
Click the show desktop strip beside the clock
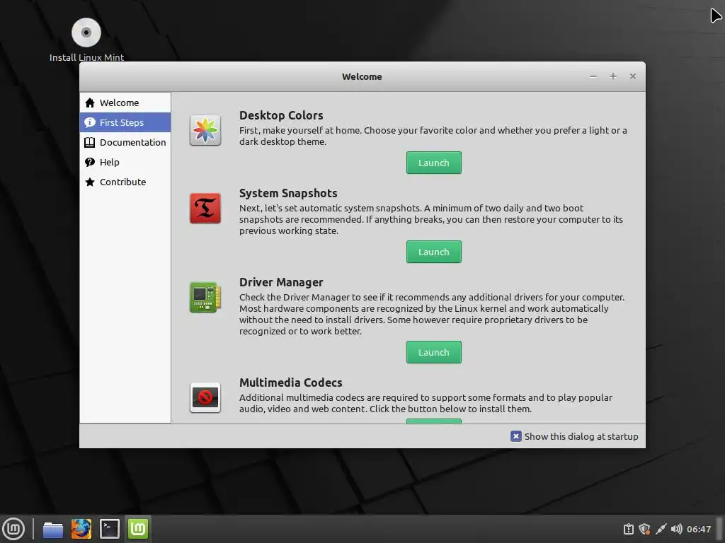[x=719, y=529]
